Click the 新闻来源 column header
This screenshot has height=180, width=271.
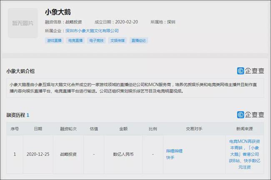click(245, 129)
